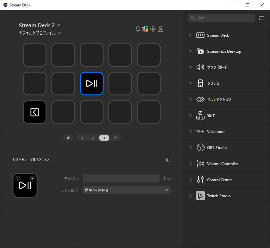The height and width of the screenshot is (248, 270).
Task: Expand the OBS Studio category chevron
Action: [190, 147]
